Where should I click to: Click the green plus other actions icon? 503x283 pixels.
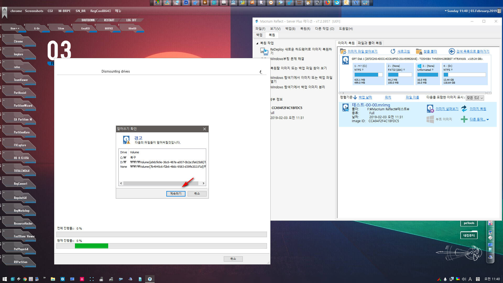tap(464, 119)
